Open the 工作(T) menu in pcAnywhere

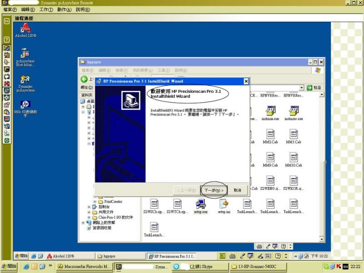(x=46, y=10)
